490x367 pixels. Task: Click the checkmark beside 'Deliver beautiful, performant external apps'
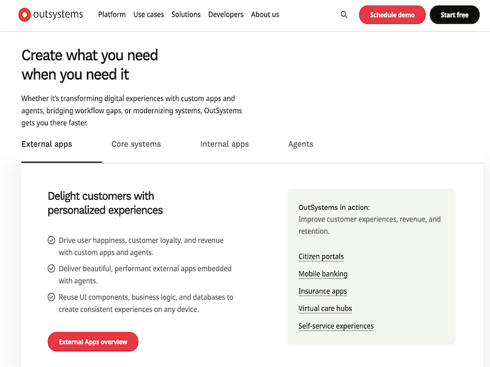(51, 268)
